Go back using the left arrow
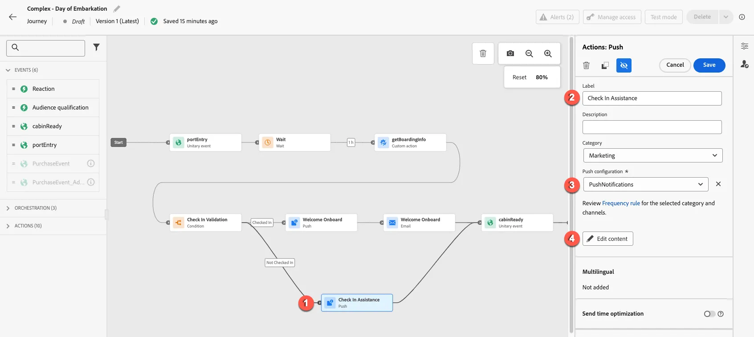The width and height of the screenshot is (754, 337). [12, 17]
